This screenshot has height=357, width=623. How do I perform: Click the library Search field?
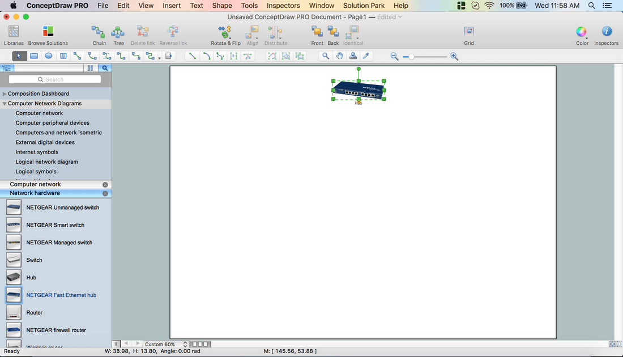(55, 79)
